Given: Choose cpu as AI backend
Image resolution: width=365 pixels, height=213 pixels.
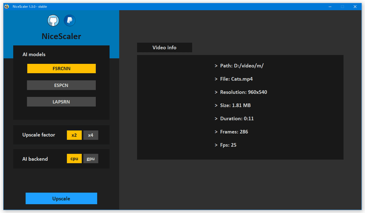Looking at the screenshot, I should coord(74,158).
